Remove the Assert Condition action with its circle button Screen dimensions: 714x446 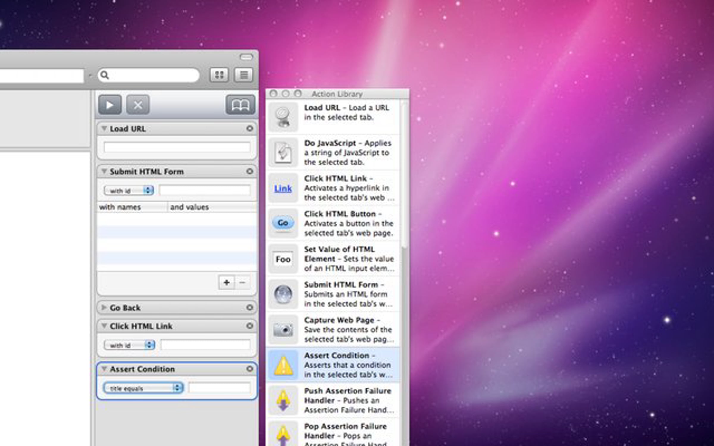coord(250,369)
